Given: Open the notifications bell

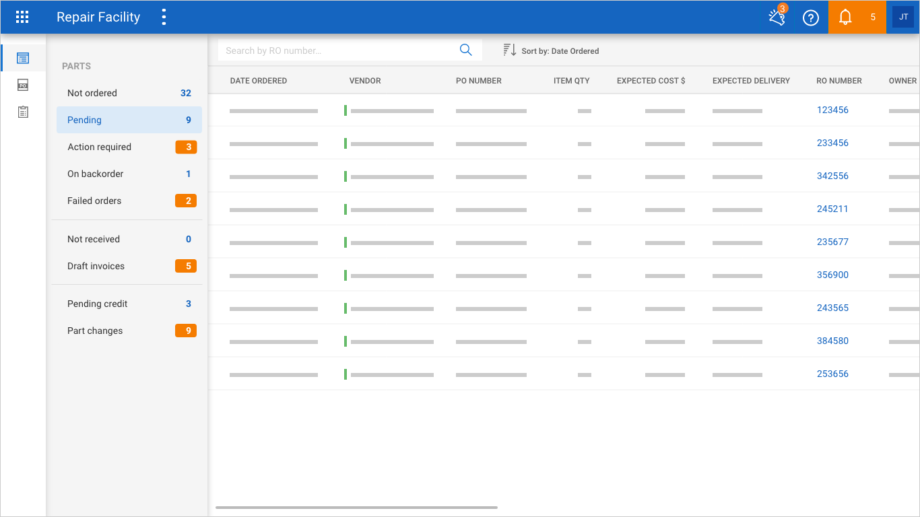Looking at the screenshot, I should pyautogui.click(x=845, y=18).
